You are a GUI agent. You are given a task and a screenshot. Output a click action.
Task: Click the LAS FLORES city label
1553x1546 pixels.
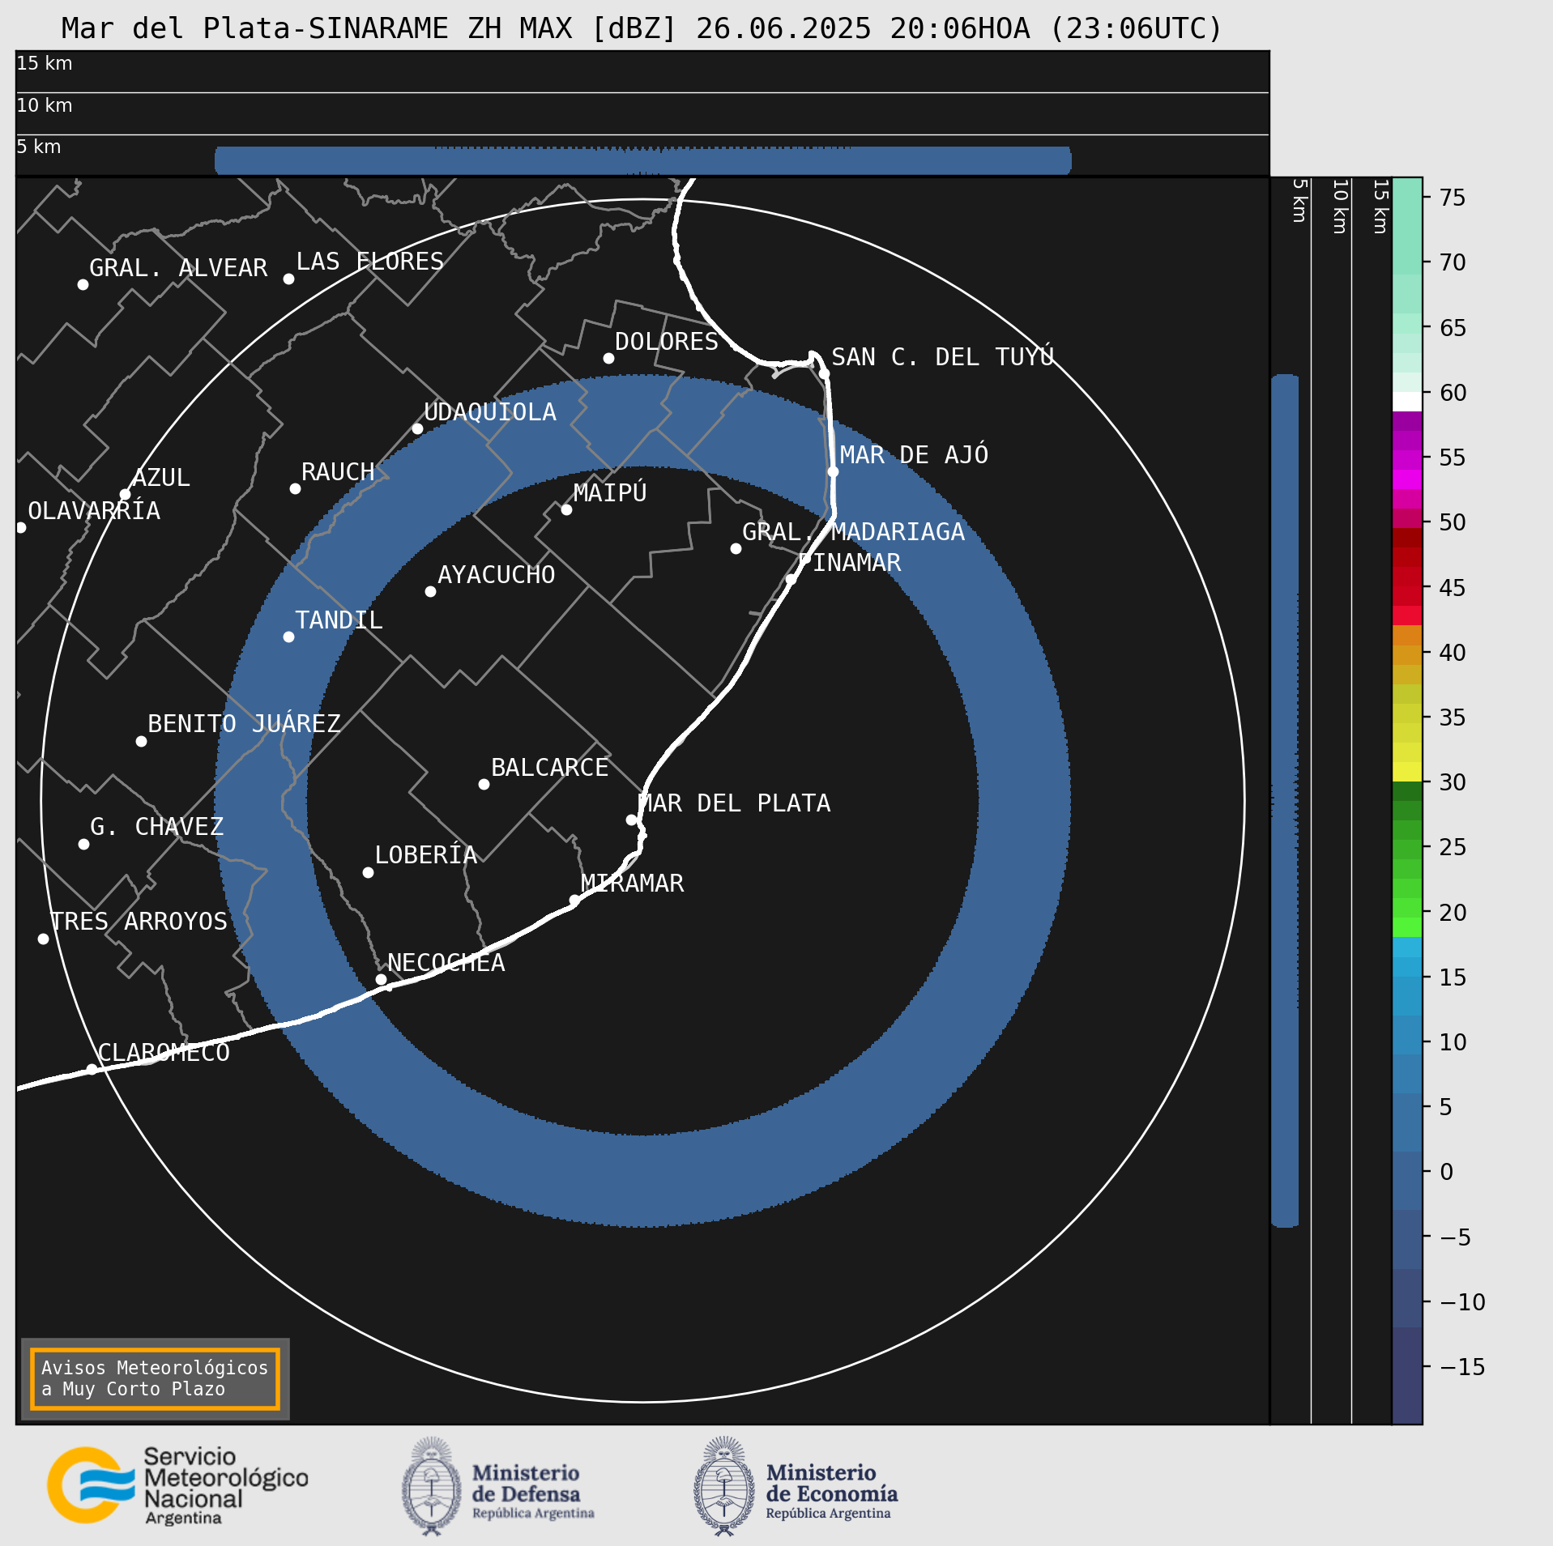coord(369,262)
